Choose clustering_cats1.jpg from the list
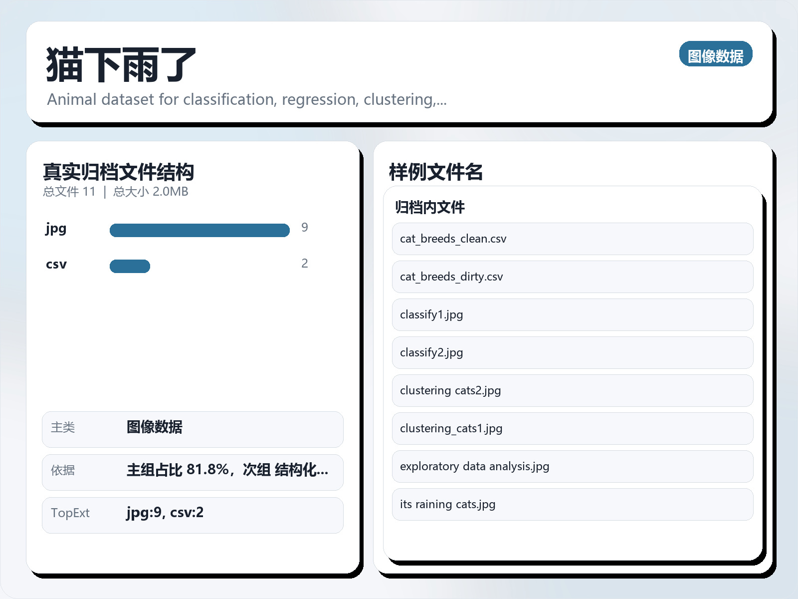Viewport: 798px width, 599px height. [x=572, y=429]
